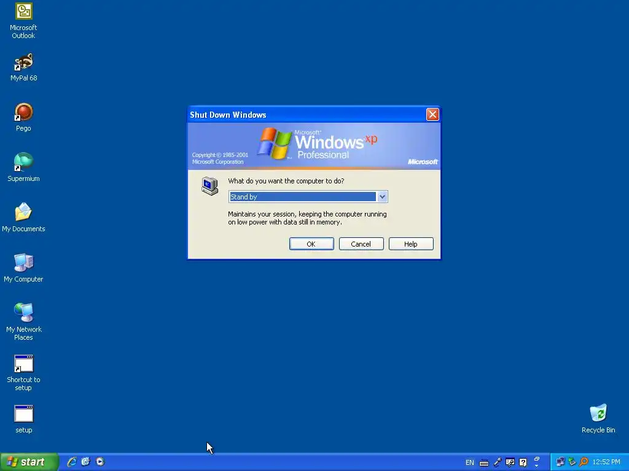Screen dimensions: 629x471
Task: Open language bar options arrow
Action: (x=537, y=466)
